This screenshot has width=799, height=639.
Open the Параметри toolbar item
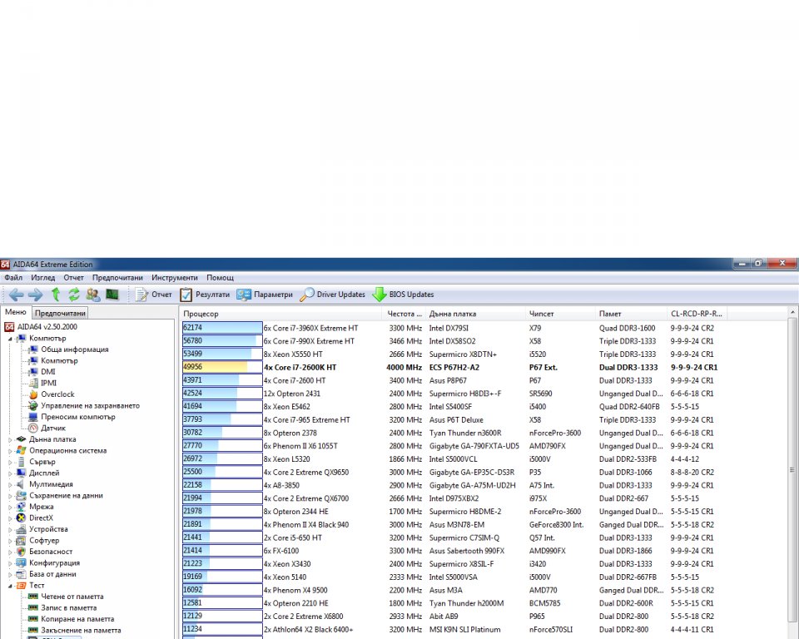tap(265, 295)
